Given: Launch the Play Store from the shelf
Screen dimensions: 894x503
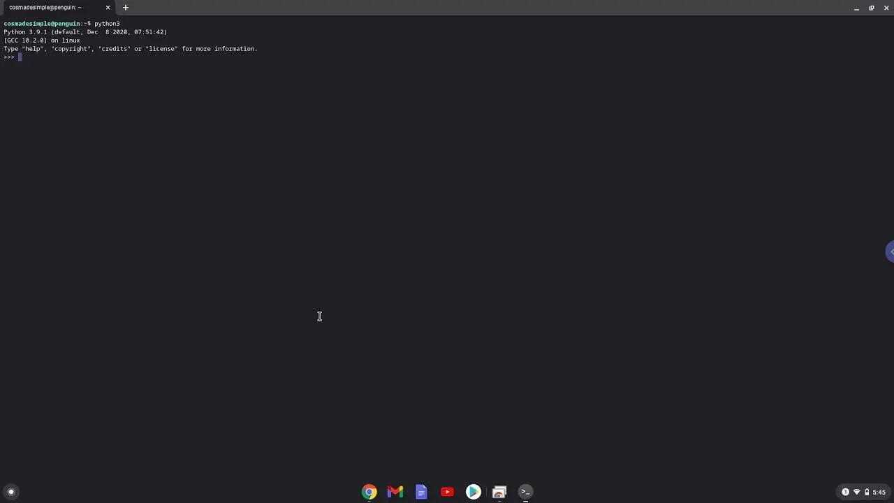Looking at the screenshot, I should (x=473, y=492).
